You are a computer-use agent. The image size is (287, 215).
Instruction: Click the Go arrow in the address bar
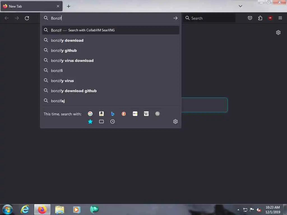tap(175, 18)
